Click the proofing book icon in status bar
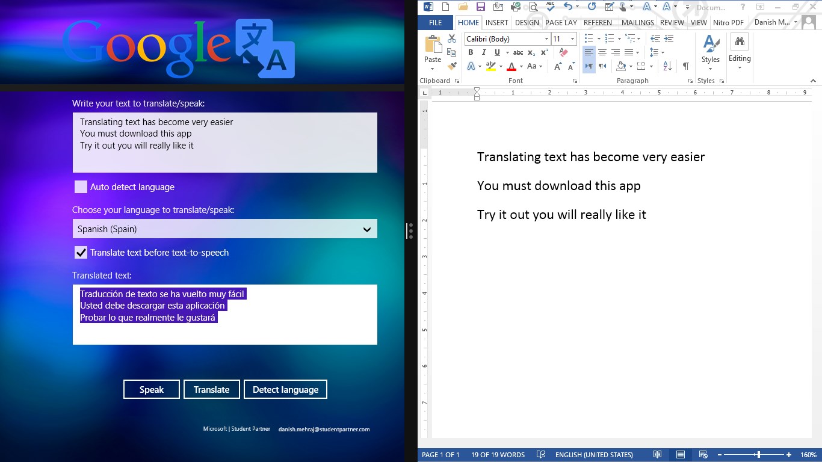The image size is (822, 462). click(541, 455)
